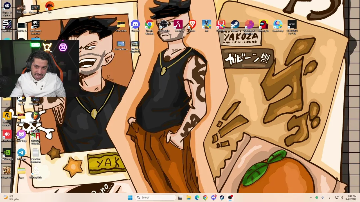This screenshot has height=202, width=360.
Task: Open the New Text Document file
Action: point(35,156)
